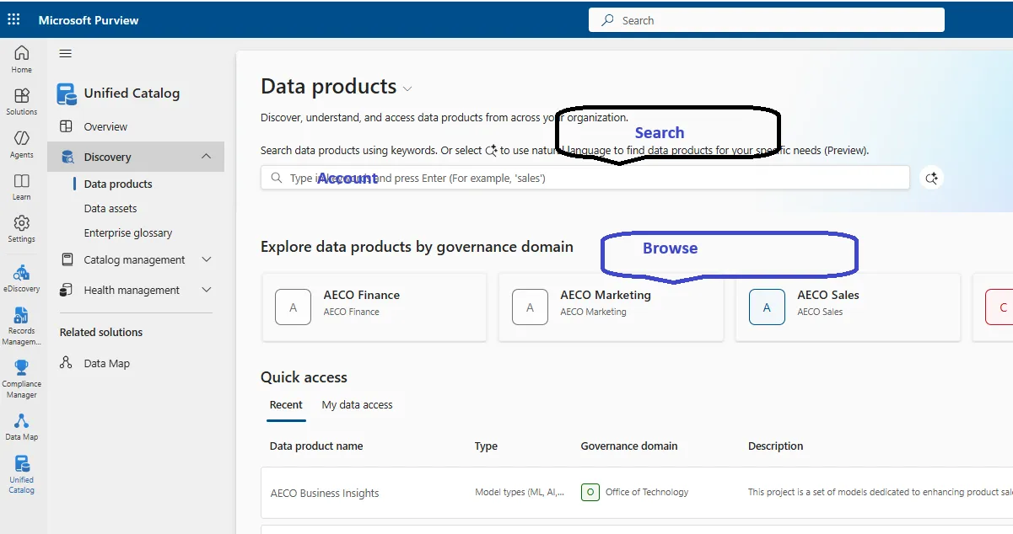This screenshot has height=534, width=1013.
Task: Open Data assets in navigation
Action: point(110,208)
